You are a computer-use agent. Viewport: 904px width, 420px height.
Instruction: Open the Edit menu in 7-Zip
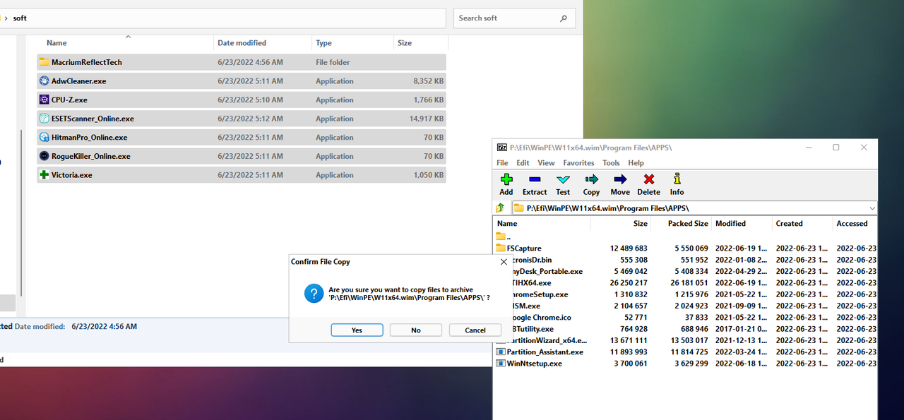pyautogui.click(x=523, y=163)
